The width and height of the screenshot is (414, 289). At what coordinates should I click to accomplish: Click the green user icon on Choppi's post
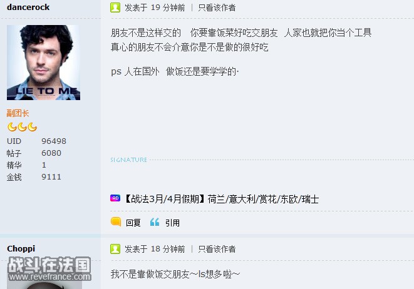pos(115,249)
